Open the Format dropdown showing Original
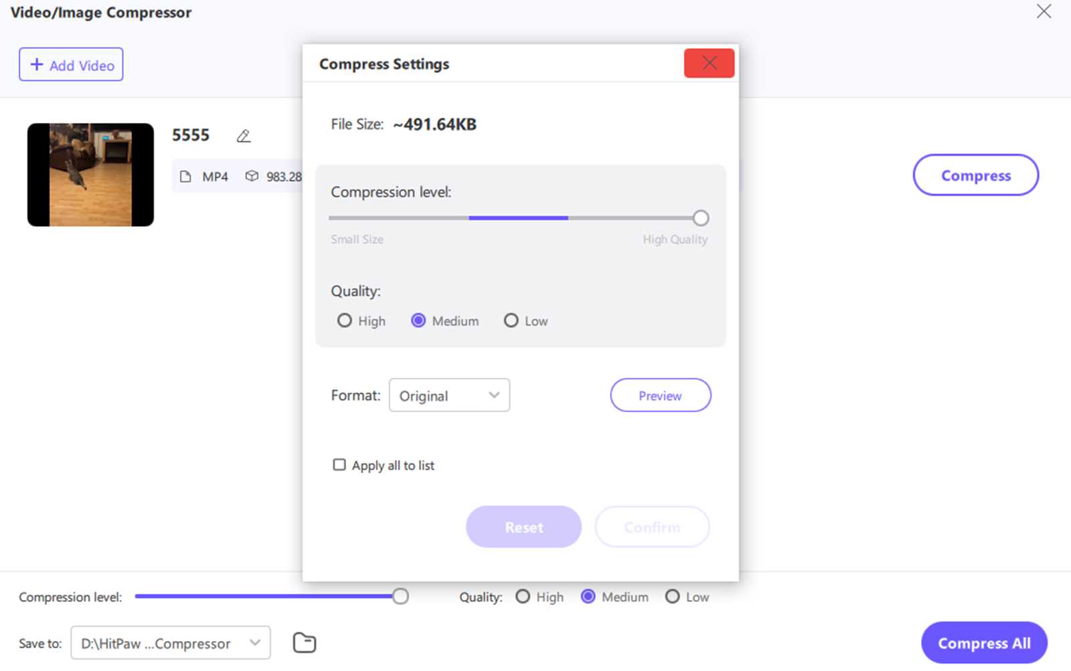 [449, 395]
